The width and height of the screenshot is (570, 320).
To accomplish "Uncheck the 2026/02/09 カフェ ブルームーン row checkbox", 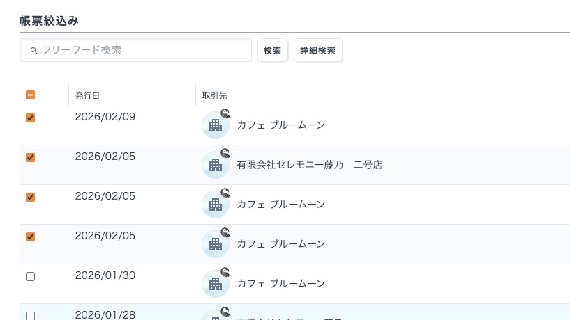I will [x=30, y=118].
